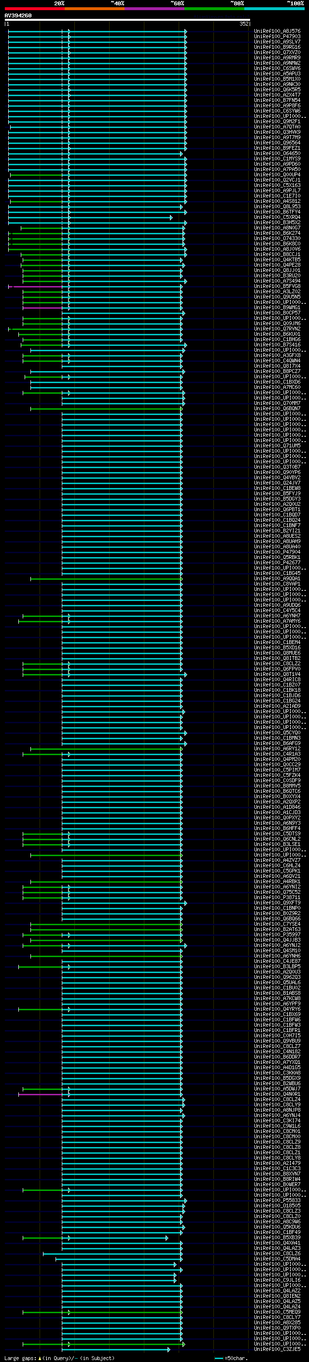Select hit label UniRef100_O74330
This screenshot has width=309, height=1362.
pos(277,239)
